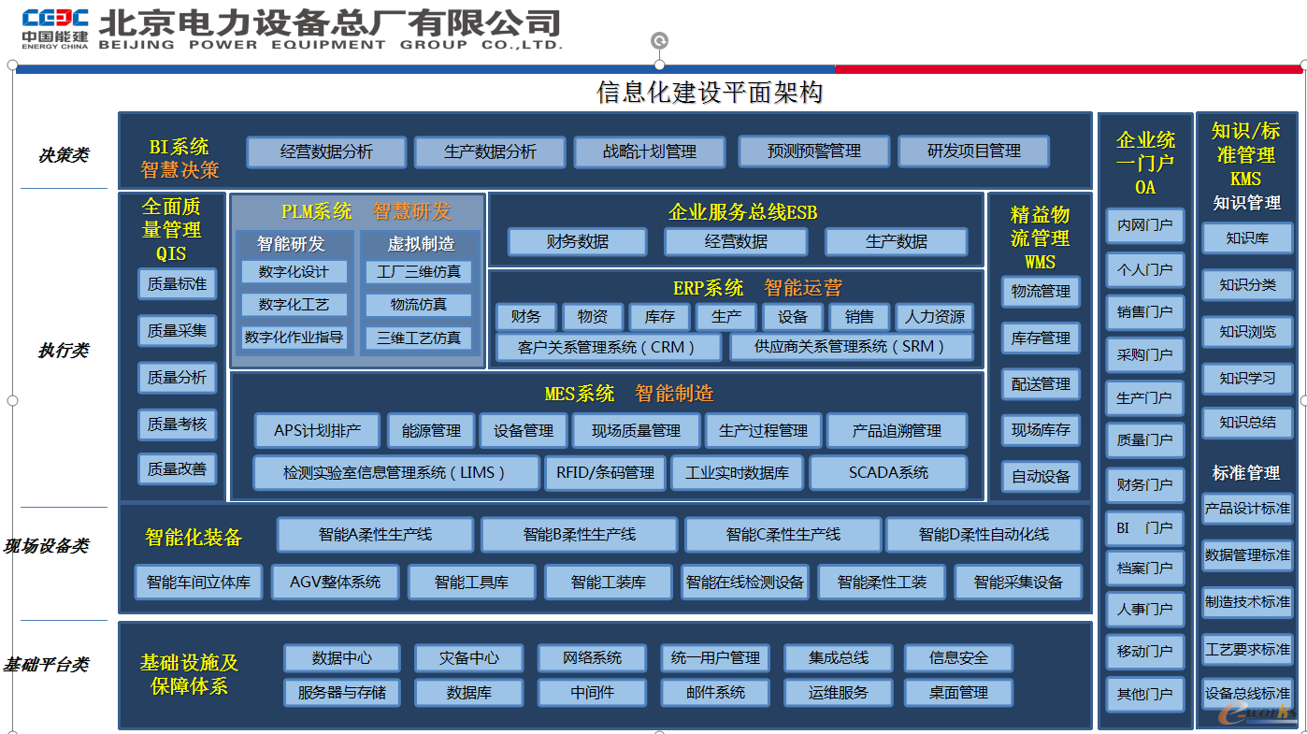This screenshot has height=734, width=1307.
Task: Select the 数字化工艺 box
Action: [294, 305]
